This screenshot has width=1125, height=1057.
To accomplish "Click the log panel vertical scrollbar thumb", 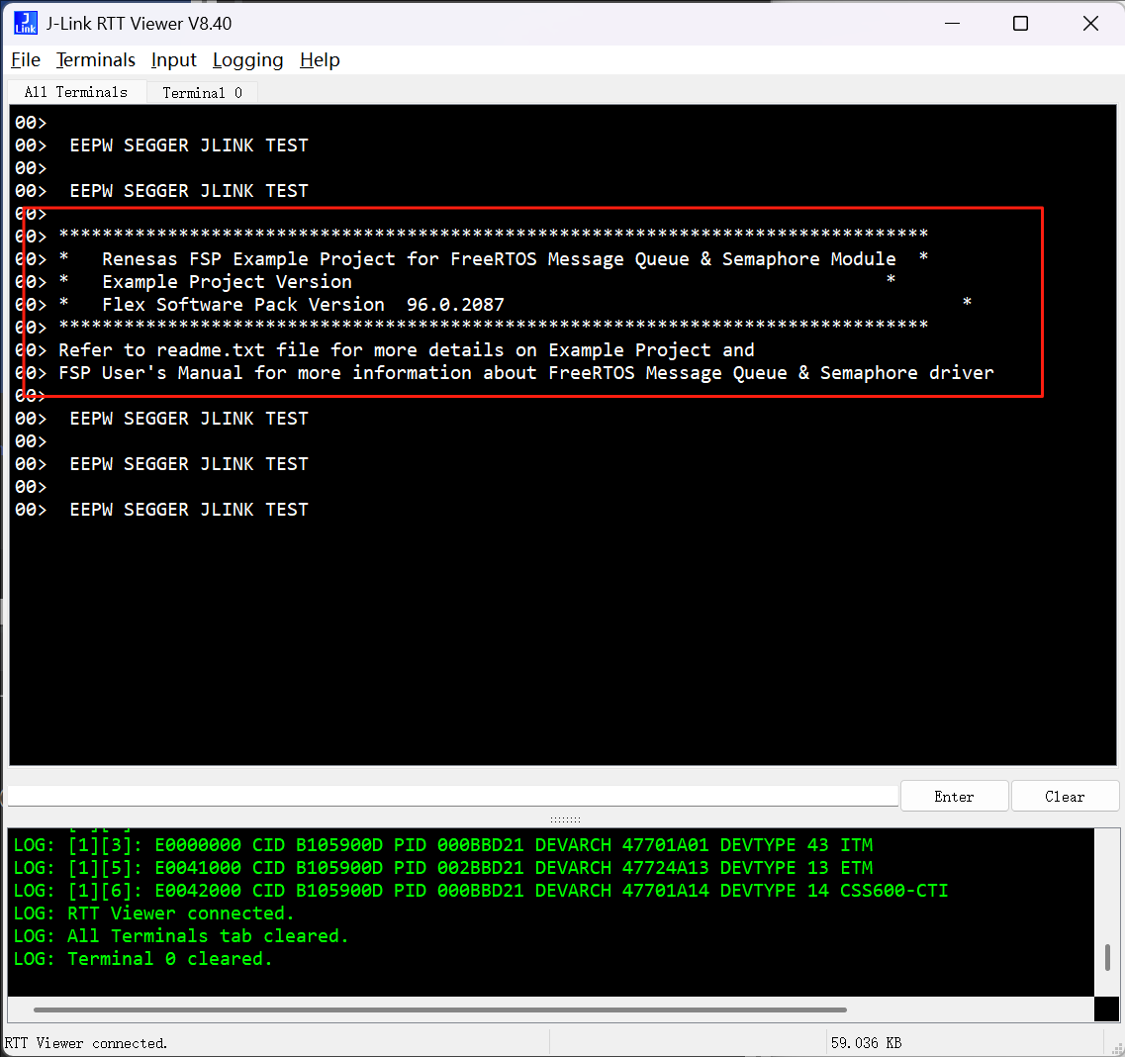I will pyautogui.click(x=1107, y=956).
